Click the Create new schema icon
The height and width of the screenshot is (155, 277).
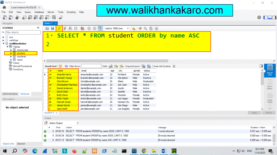[24, 17]
